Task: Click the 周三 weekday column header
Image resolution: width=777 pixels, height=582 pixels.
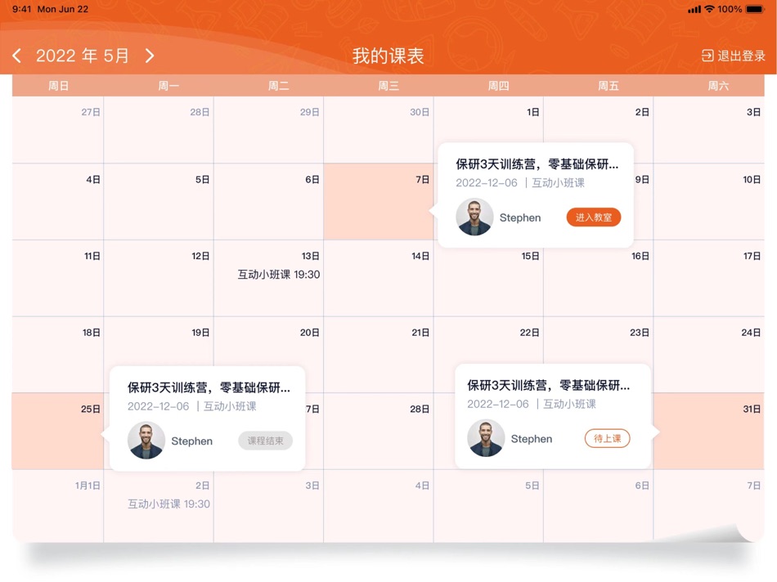Action: (388, 84)
